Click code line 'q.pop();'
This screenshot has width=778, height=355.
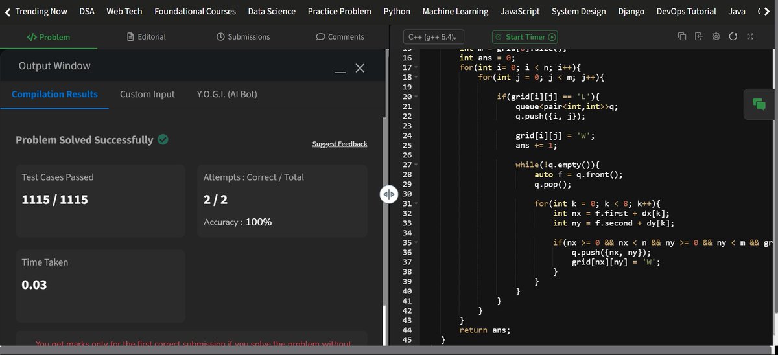tap(552, 184)
